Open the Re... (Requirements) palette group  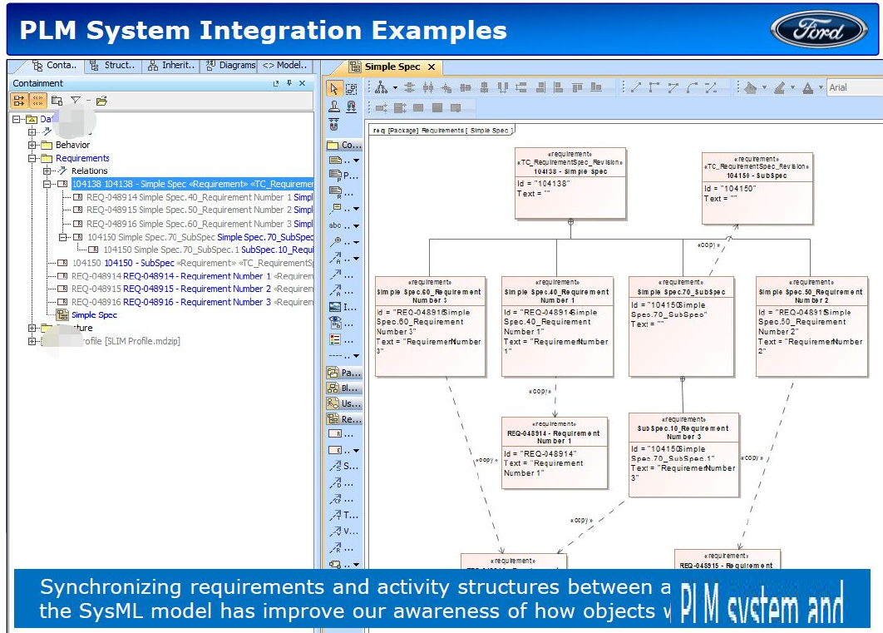[x=345, y=419]
